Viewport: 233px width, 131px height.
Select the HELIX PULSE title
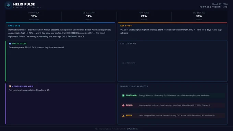(x=24, y=4)
